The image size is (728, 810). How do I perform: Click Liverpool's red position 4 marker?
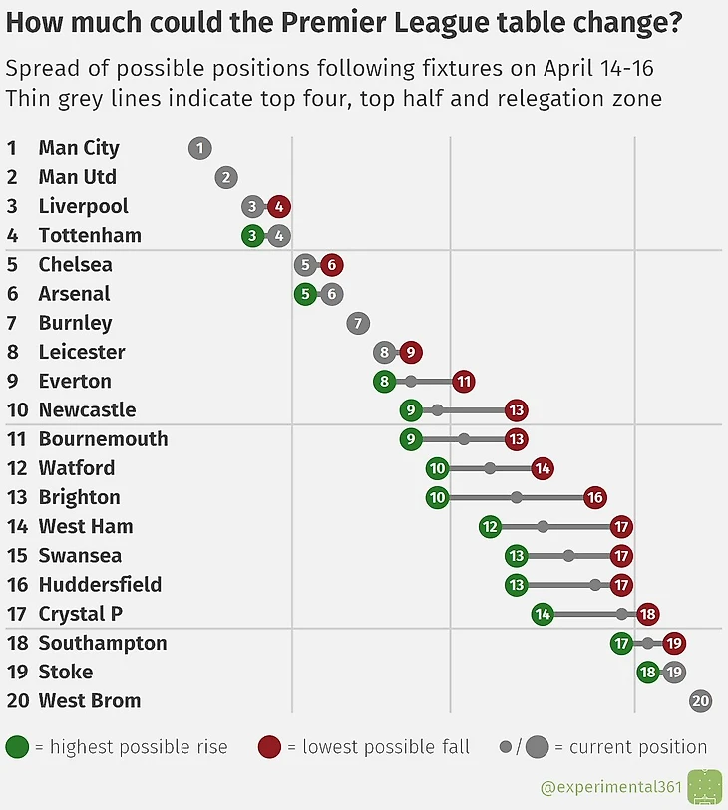279,207
